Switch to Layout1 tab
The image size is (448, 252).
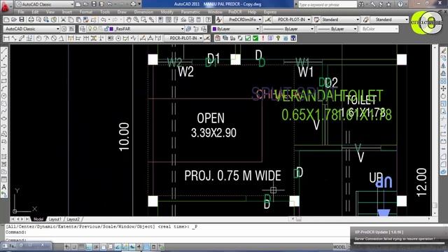(55, 219)
